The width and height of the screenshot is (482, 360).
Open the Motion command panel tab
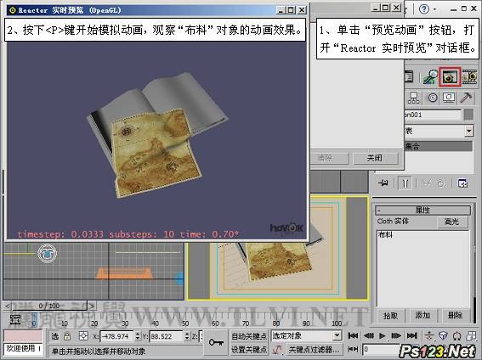pyautogui.click(x=433, y=98)
